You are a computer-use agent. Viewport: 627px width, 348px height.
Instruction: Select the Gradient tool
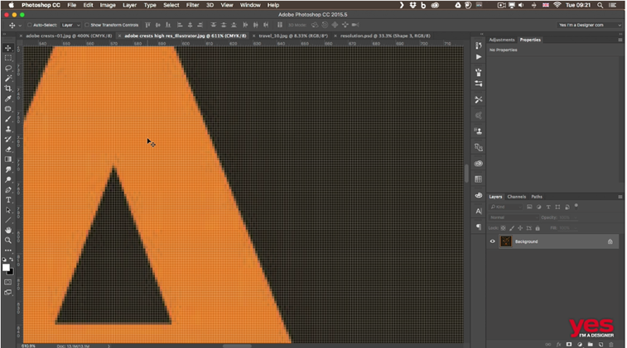click(x=8, y=160)
